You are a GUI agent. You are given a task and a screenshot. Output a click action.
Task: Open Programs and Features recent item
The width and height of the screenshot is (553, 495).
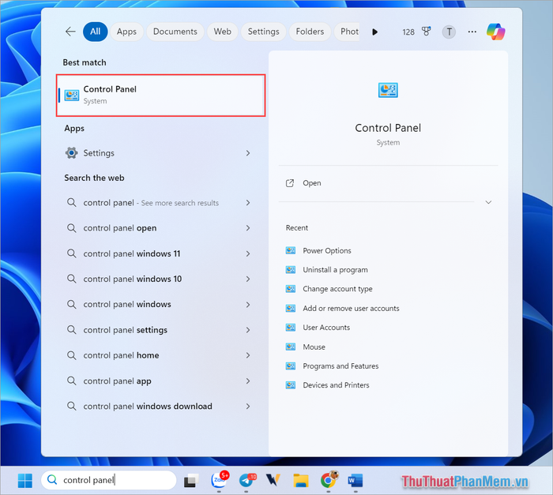coord(340,366)
